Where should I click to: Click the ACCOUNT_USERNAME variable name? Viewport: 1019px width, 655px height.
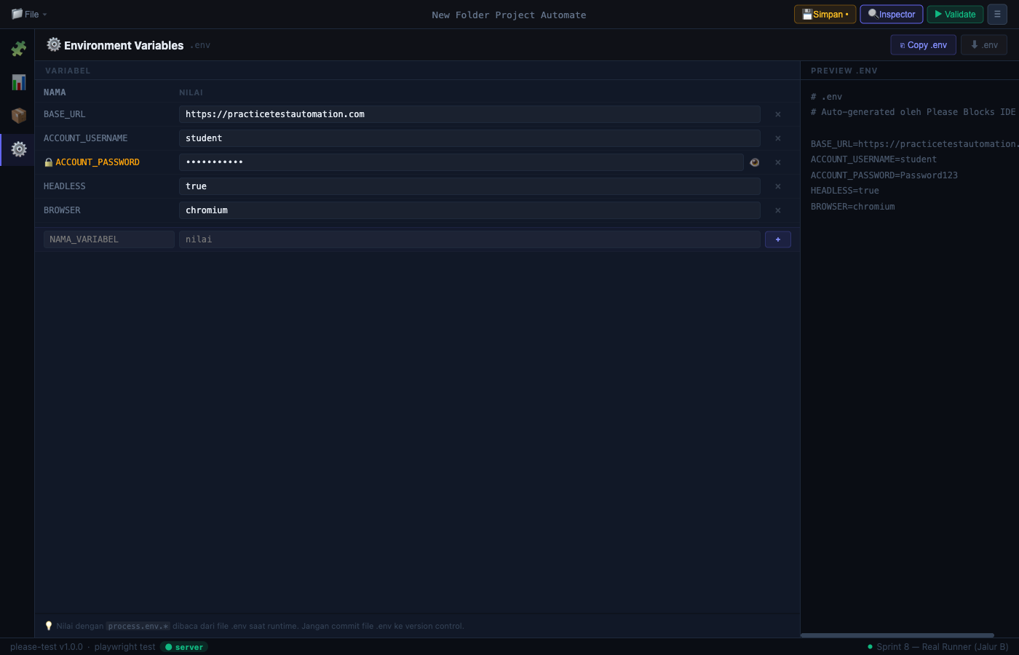(x=85, y=138)
